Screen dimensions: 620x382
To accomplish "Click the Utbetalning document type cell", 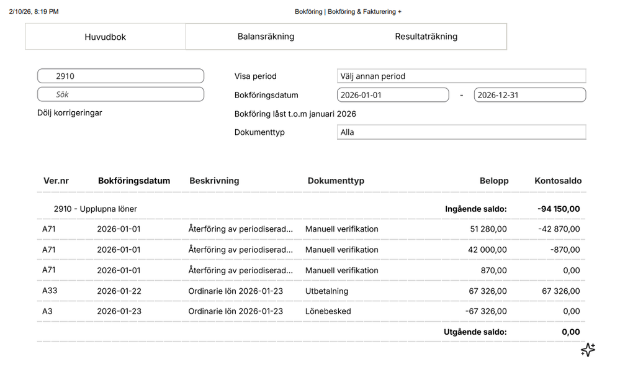I will 326,291.
